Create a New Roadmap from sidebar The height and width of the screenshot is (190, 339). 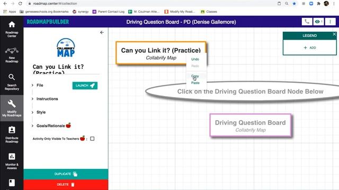pos(12,55)
